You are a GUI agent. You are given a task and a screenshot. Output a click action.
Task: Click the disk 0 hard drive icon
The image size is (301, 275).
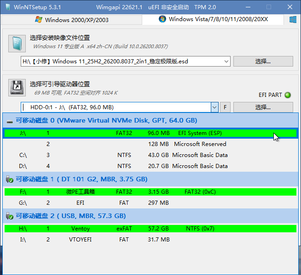click(10, 121)
